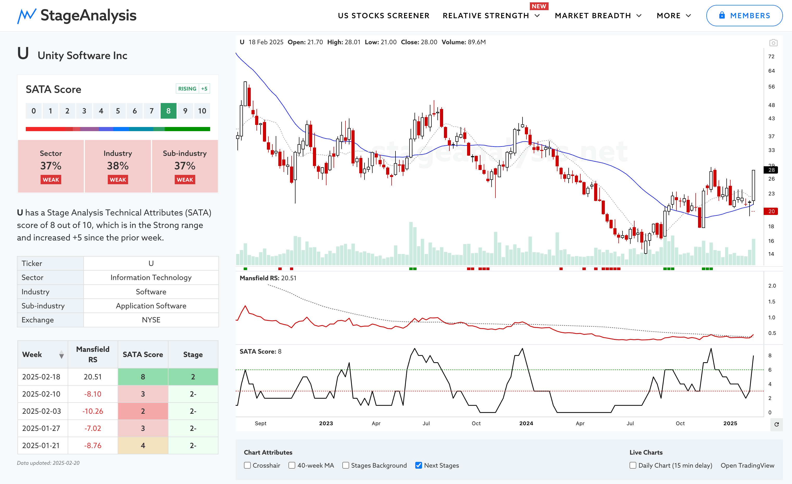Click SATA score 4 cell for 2025-01-21
Image resolution: width=792 pixels, height=484 pixels.
(x=143, y=445)
